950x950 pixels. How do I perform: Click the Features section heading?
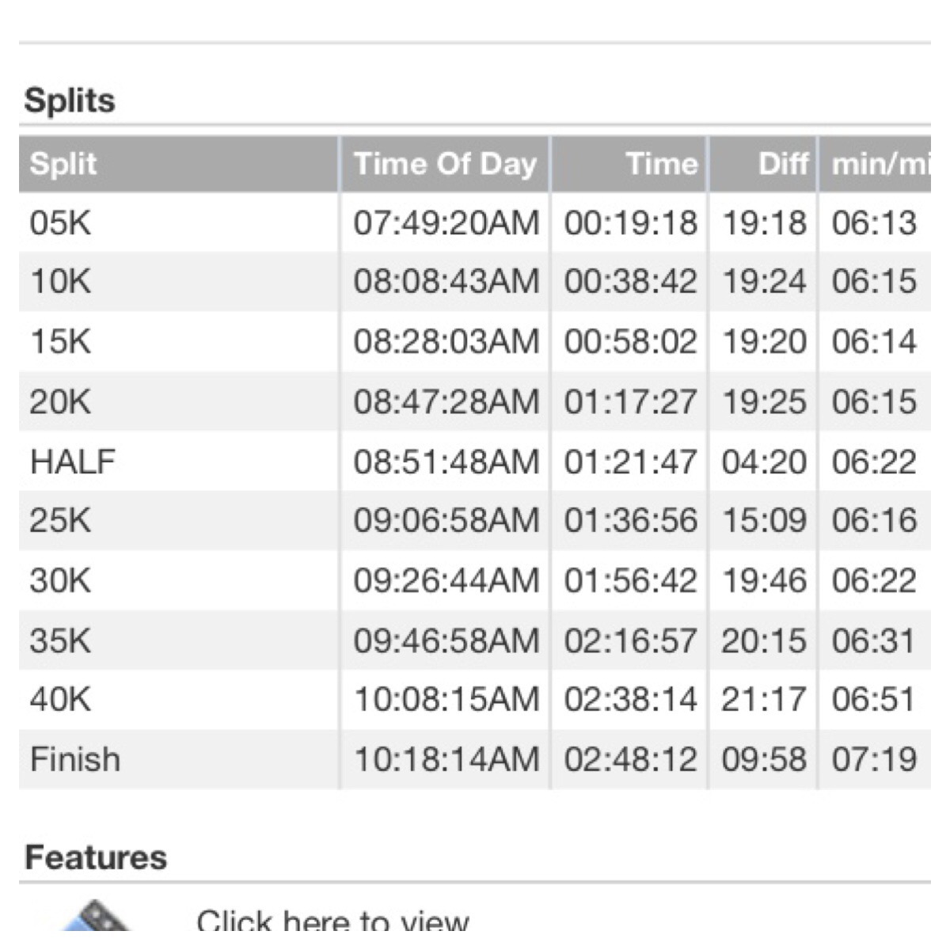(x=96, y=857)
